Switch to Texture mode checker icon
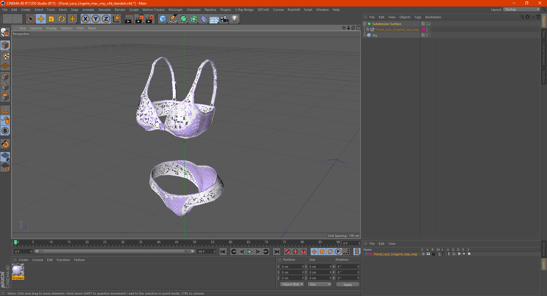This screenshot has width=547, height=296. [5, 56]
